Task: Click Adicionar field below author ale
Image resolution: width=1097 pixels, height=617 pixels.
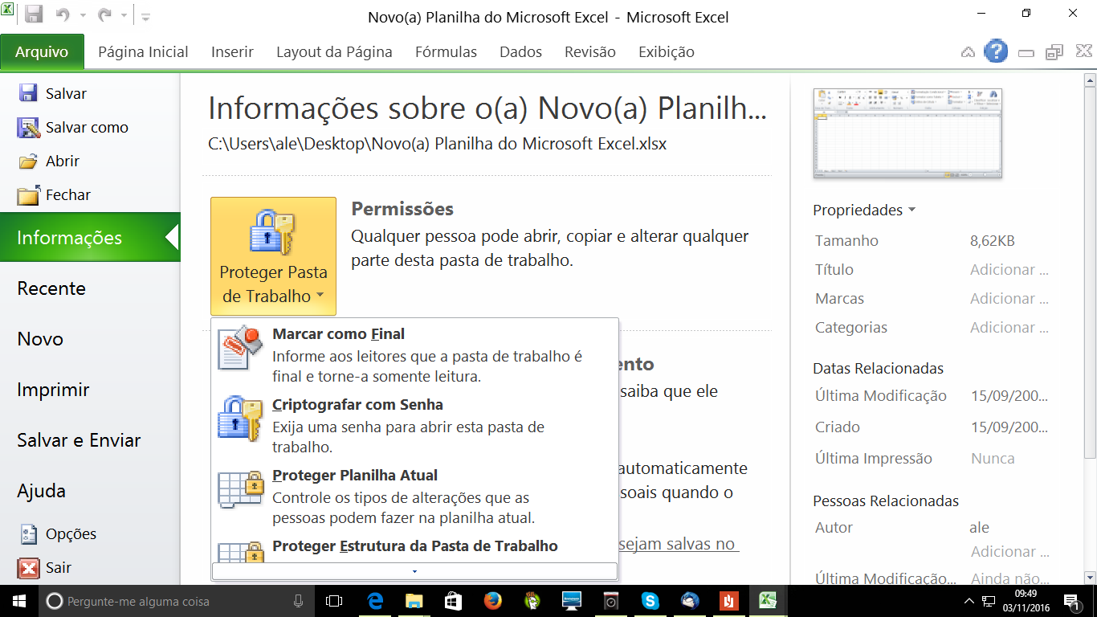Action: click(1009, 552)
